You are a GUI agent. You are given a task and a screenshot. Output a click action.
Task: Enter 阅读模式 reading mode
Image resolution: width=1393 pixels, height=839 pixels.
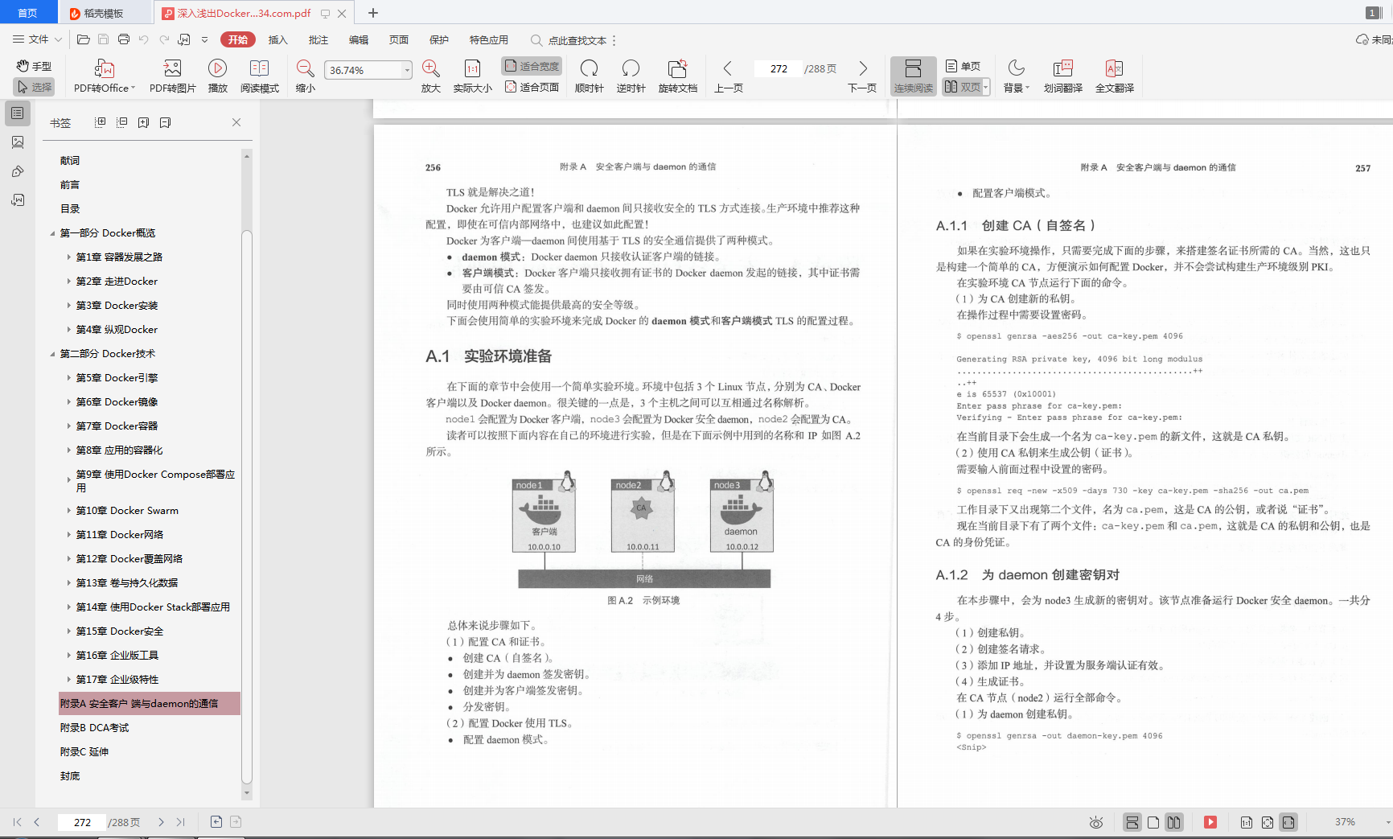click(259, 76)
